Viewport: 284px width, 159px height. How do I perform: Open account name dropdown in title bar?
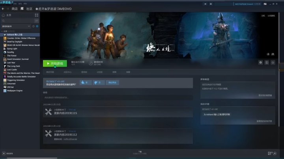point(247,4)
